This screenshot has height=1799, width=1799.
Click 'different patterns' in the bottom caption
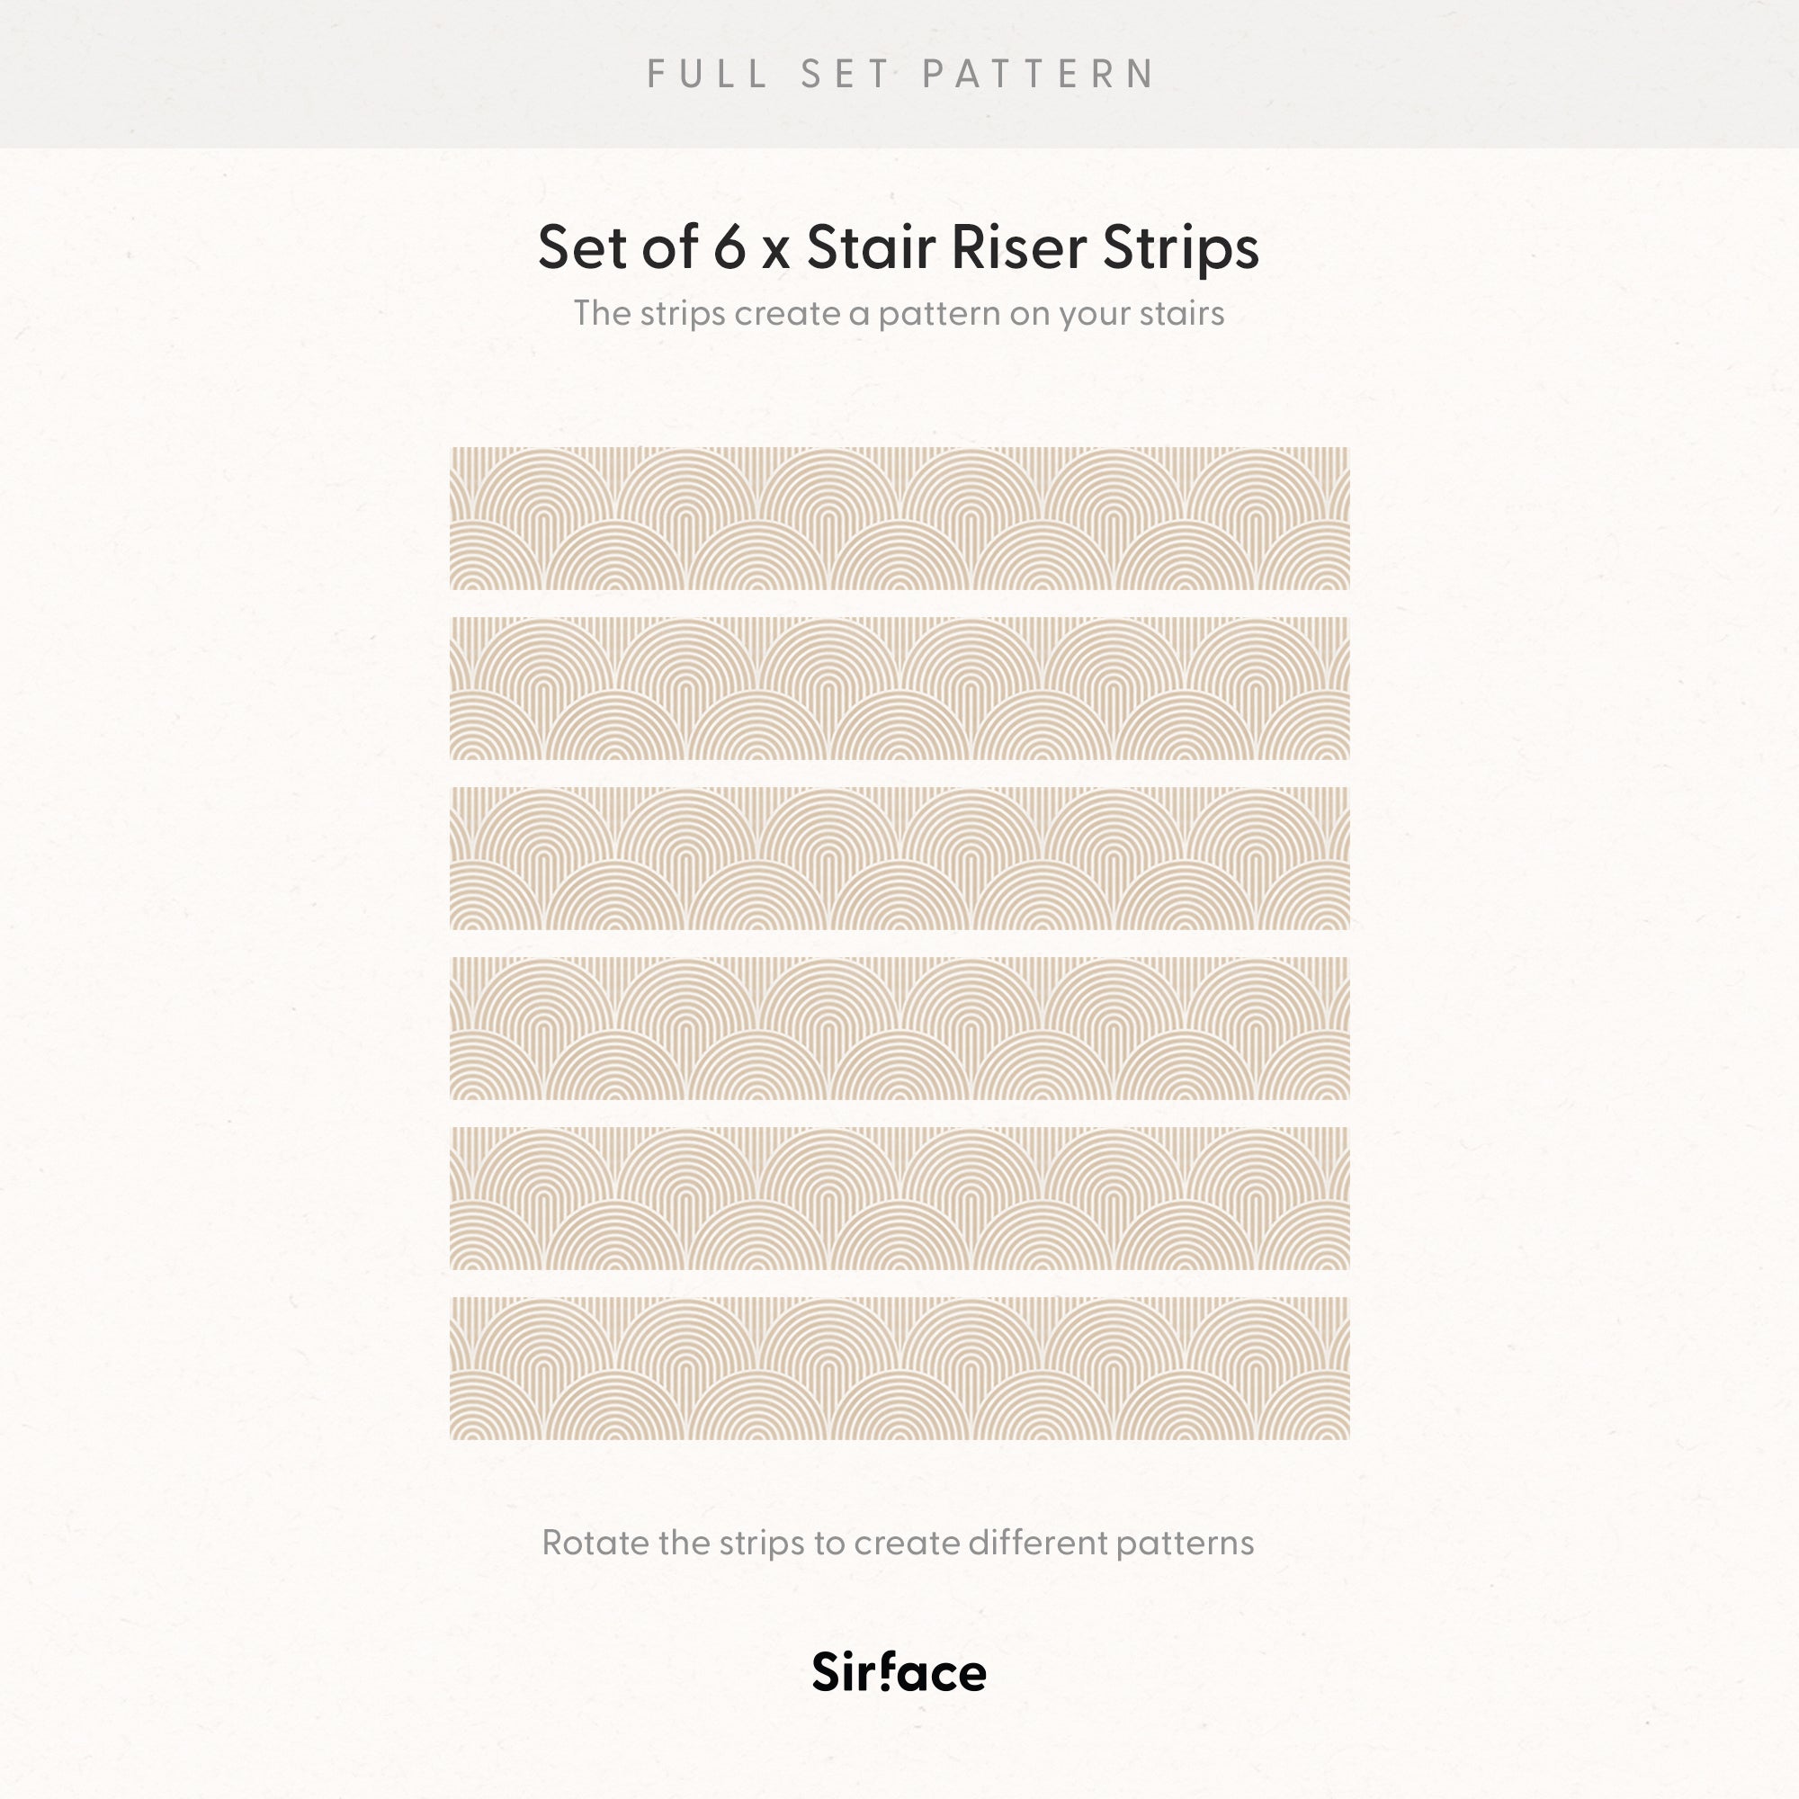pos(1111,1543)
